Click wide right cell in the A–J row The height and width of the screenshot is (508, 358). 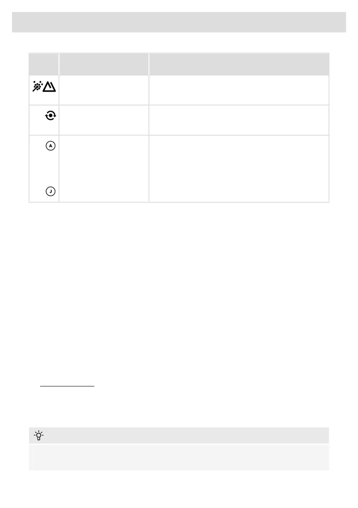(239, 168)
